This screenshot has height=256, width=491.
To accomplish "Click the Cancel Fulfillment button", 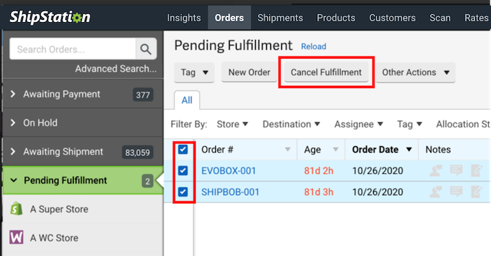I will pos(326,72).
